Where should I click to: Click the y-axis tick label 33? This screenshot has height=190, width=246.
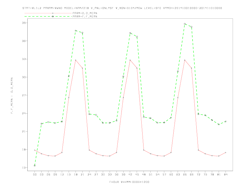(x=24, y=59)
